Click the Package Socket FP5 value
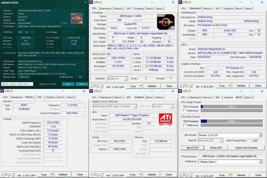This screenshot has height=178, width=267. coord(130,24)
